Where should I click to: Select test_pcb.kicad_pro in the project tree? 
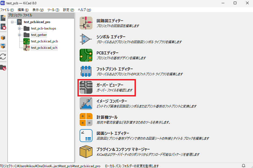tap(37, 22)
